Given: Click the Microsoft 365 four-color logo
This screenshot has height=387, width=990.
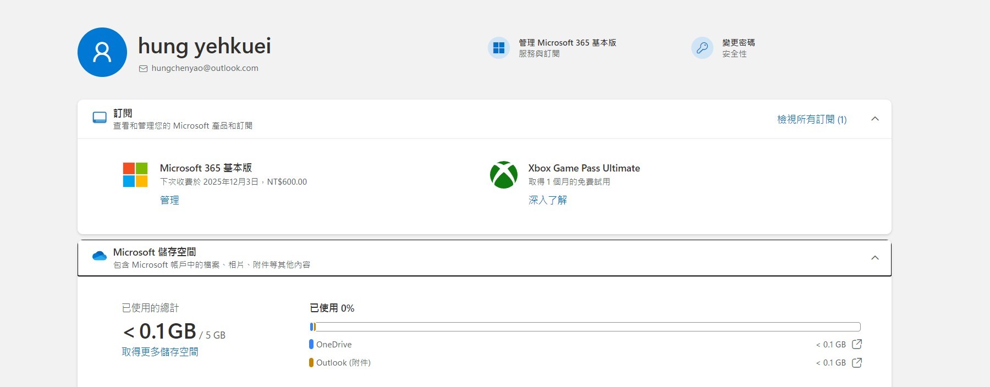Looking at the screenshot, I should point(135,175).
